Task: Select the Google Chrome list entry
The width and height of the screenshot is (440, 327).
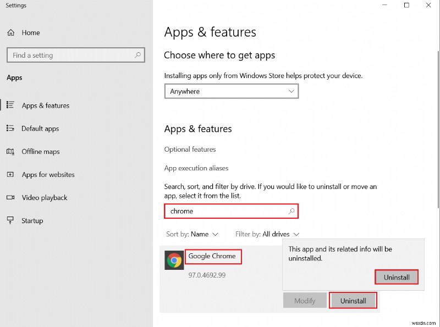Action: coord(213,256)
